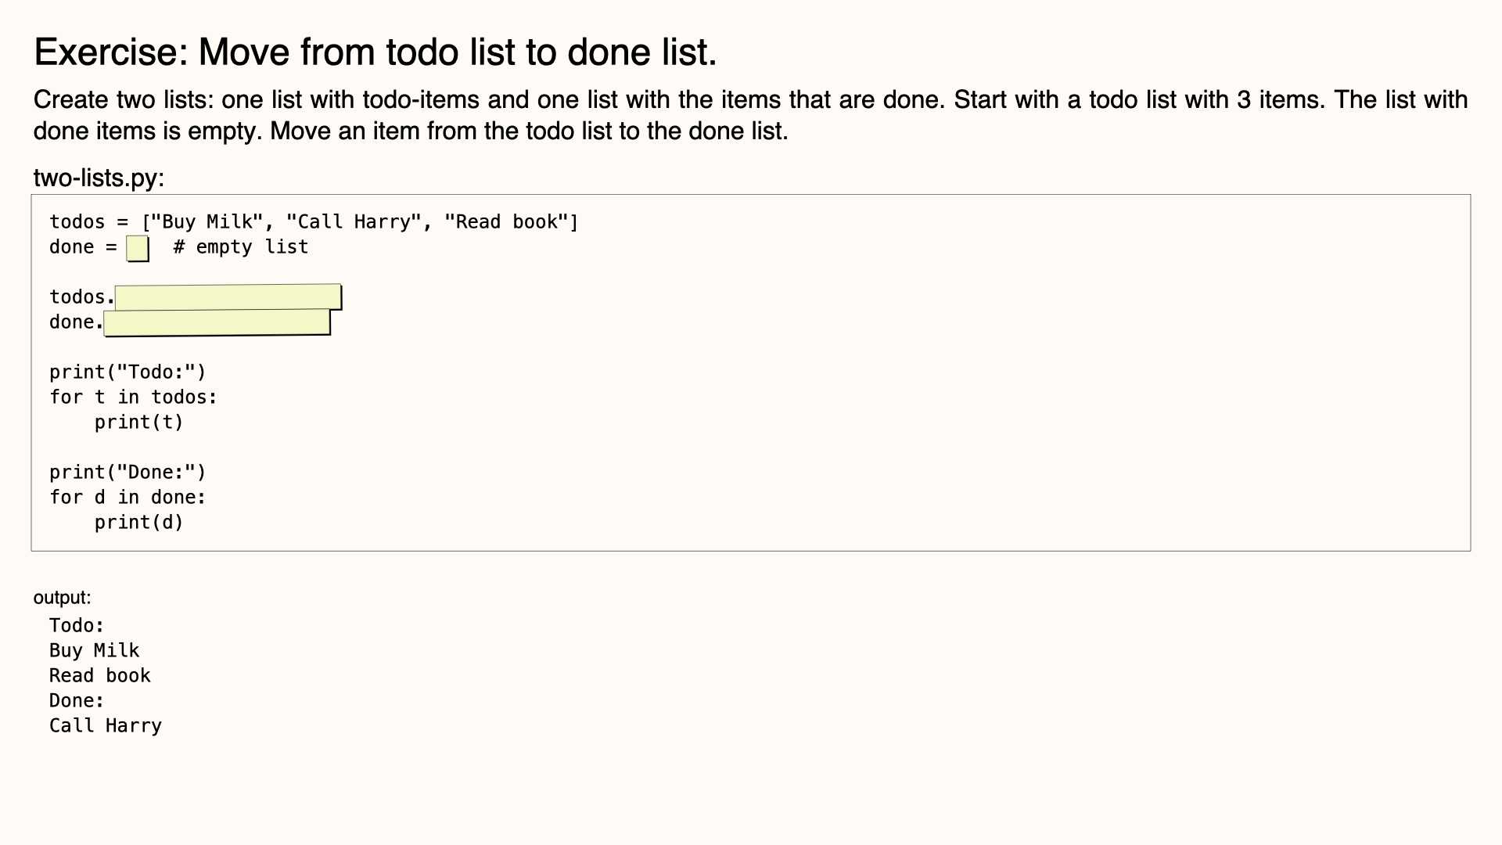This screenshot has width=1502, height=845.
Task: Click the print(d) statement
Action: click(138, 523)
